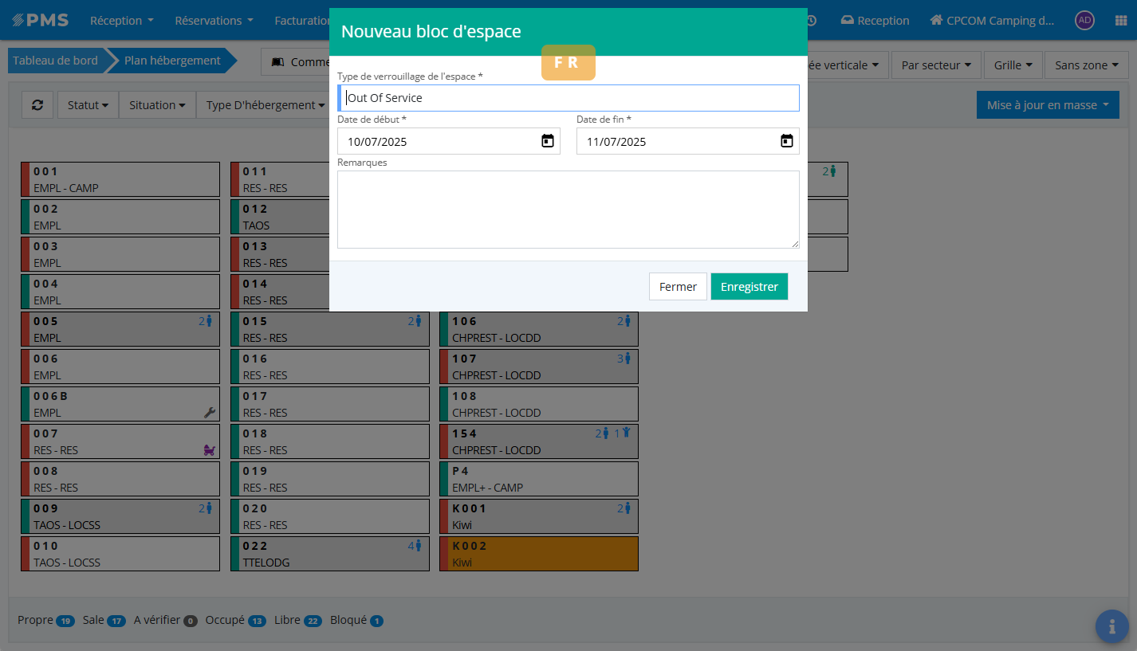Open the Réception menu
Viewport: 1137px width, 651px height.
tap(121, 21)
